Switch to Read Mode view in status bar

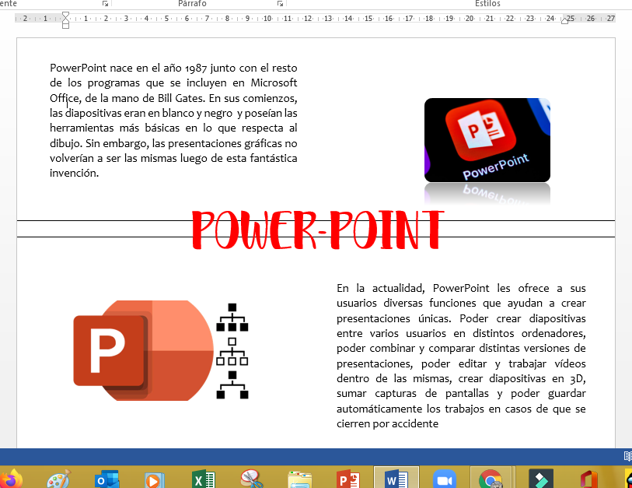(x=627, y=456)
